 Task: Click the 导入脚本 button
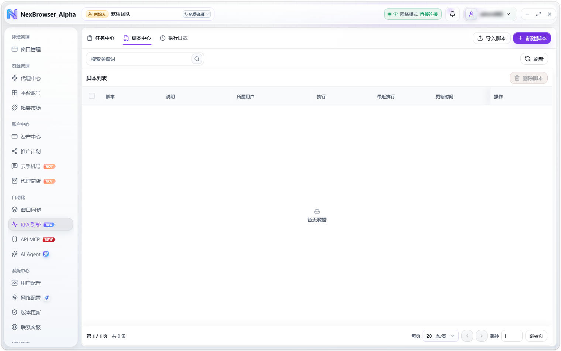tap(492, 38)
